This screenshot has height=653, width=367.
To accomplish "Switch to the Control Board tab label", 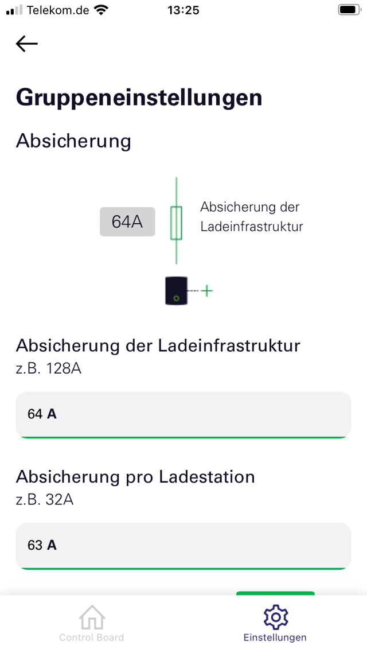I will 92,638.
